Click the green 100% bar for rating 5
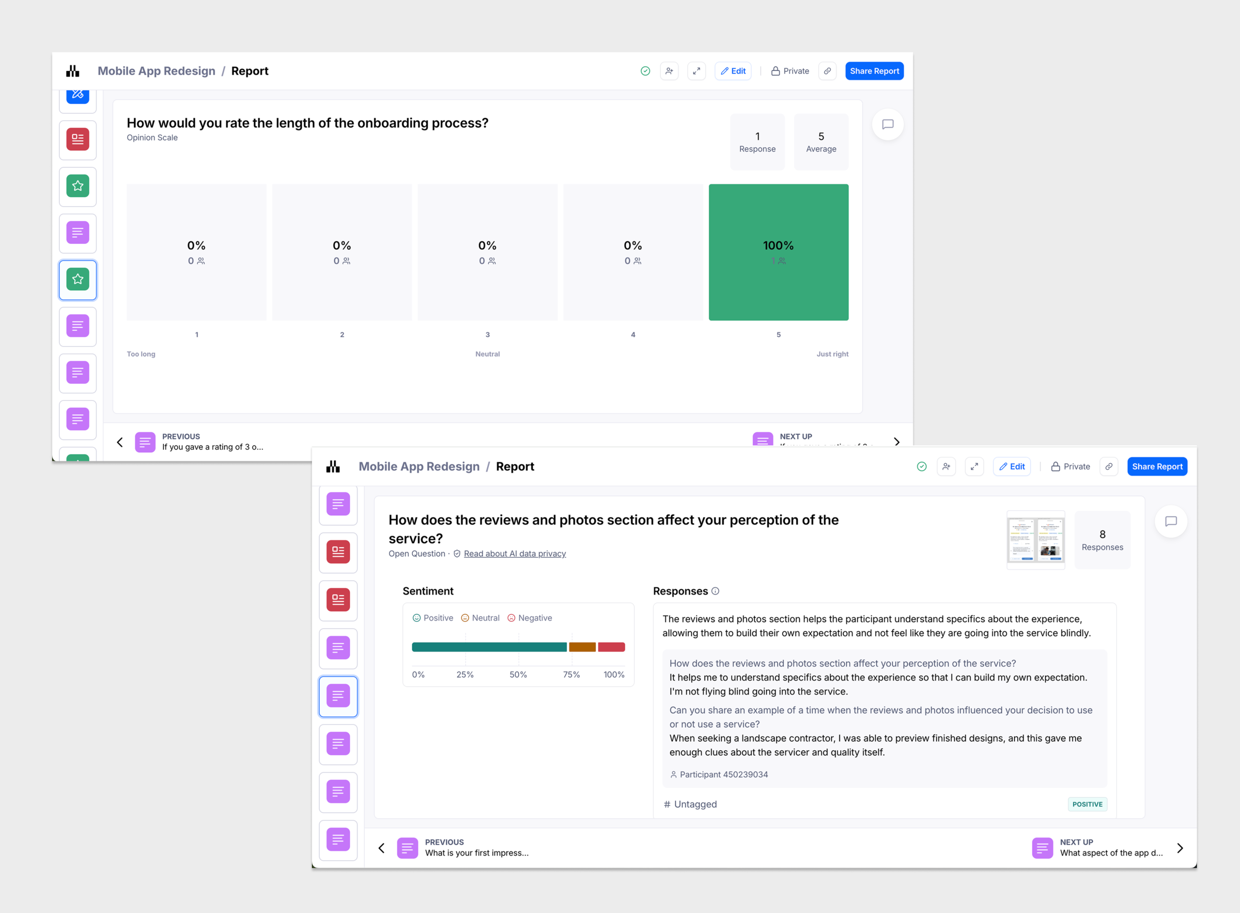Viewport: 1240px width, 913px height. pyautogui.click(x=778, y=252)
